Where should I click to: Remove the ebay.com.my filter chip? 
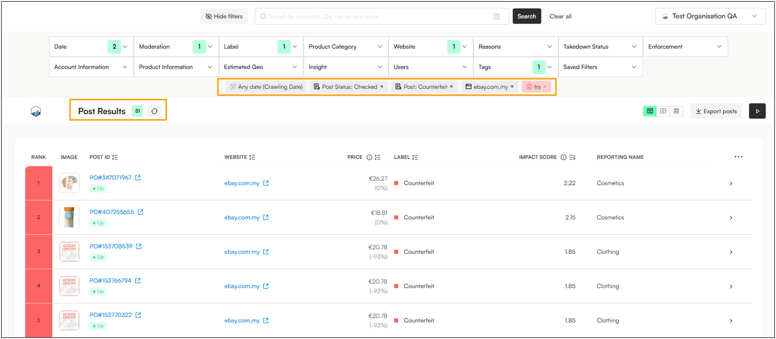coord(512,87)
